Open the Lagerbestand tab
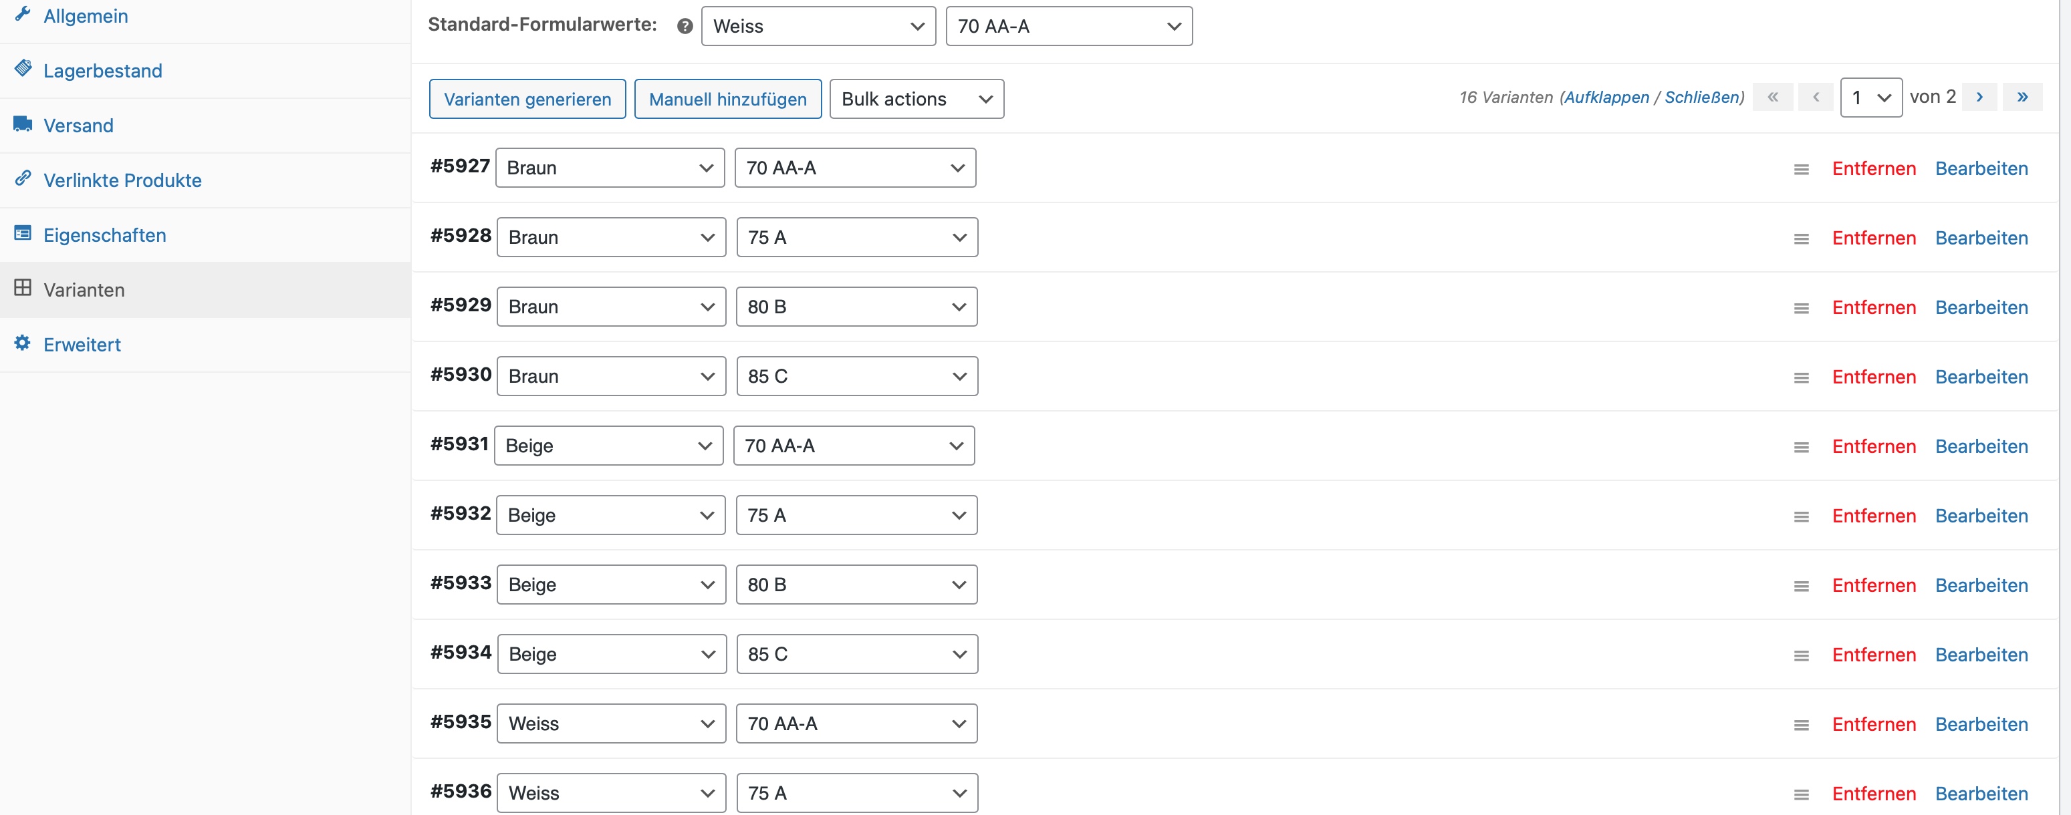 (205, 71)
